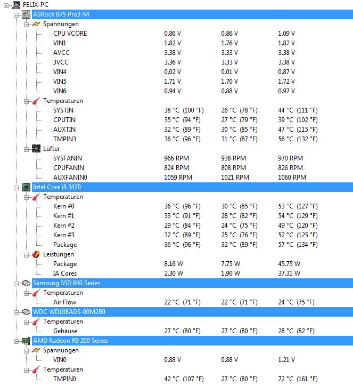Select the VIN6 voltage entry
Screen dimensions: 353x386
click(x=60, y=91)
